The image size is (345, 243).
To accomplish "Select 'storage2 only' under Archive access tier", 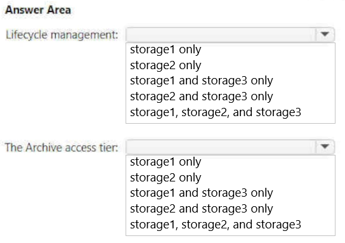I will [166, 178].
